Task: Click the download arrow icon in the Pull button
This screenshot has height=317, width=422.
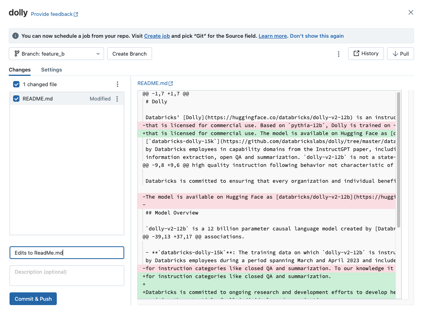Action: 395,54
